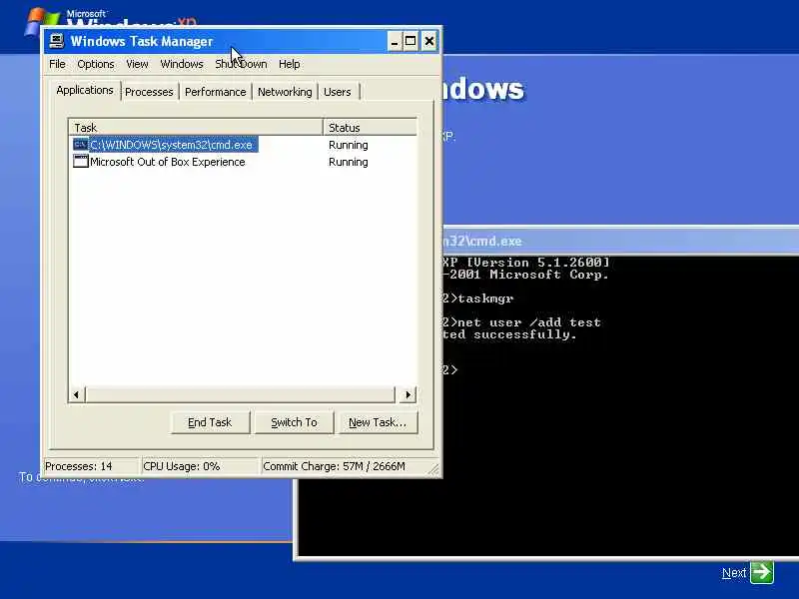The height and width of the screenshot is (599, 799).
Task: Open the Shut Down menu
Action: pos(241,64)
